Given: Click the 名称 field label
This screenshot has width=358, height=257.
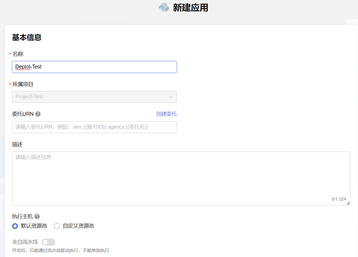Looking at the screenshot, I should tap(18, 54).
